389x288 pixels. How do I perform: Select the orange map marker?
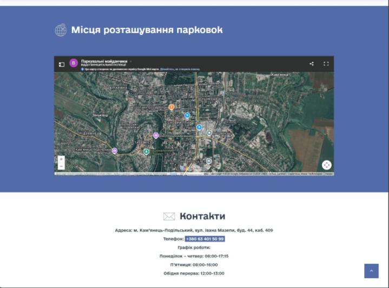click(171, 107)
